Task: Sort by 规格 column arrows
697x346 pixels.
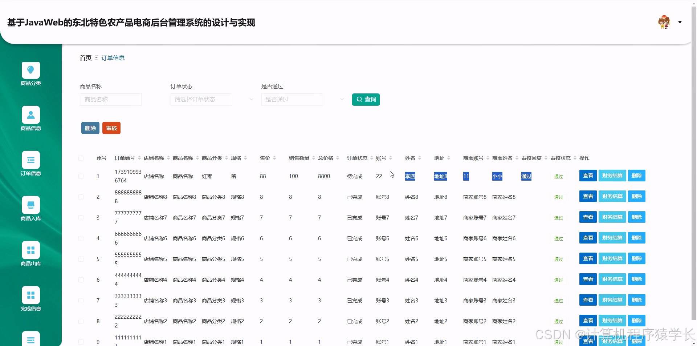Action: click(x=245, y=158)
